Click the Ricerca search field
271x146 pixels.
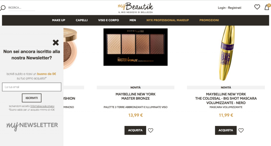coord(22,8)
